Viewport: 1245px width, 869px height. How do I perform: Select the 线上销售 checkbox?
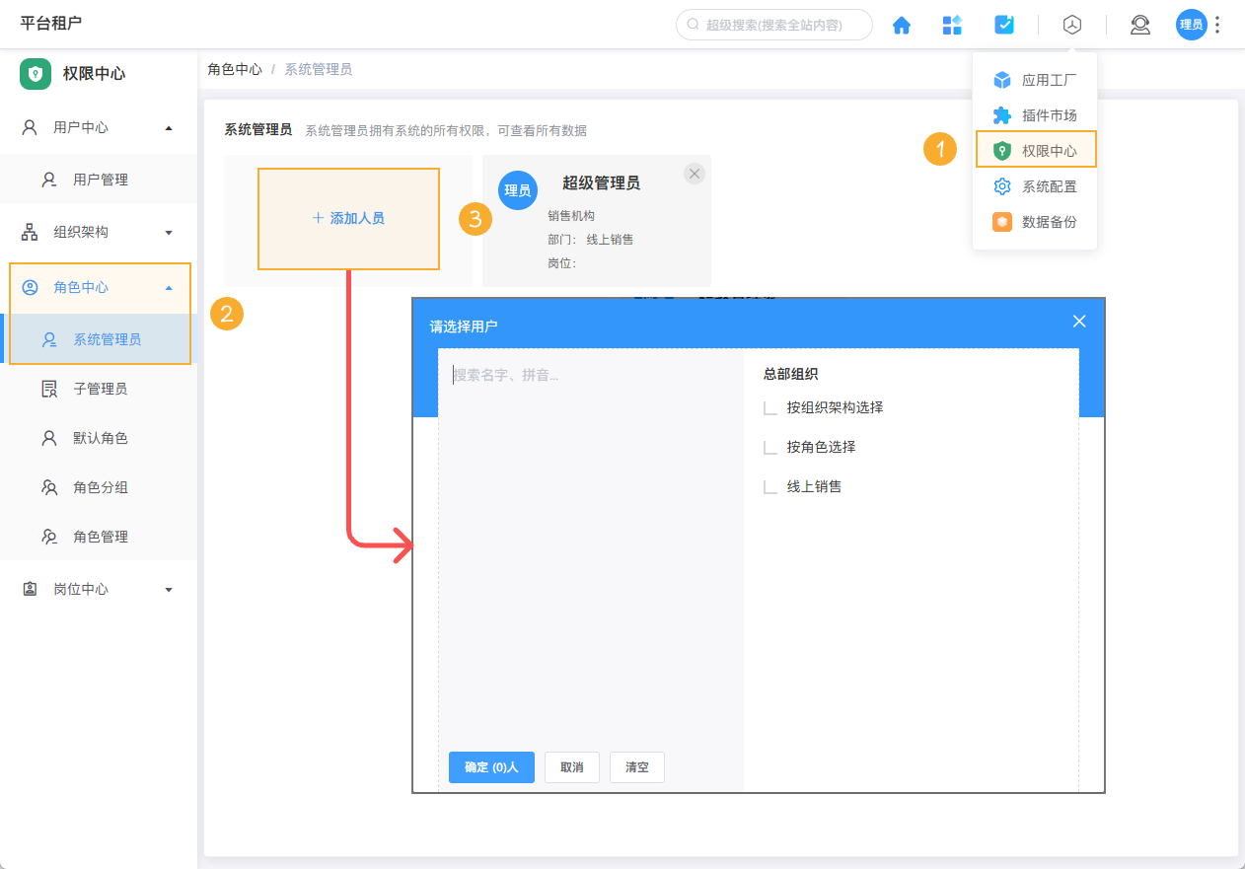click(x=770, y=486)
